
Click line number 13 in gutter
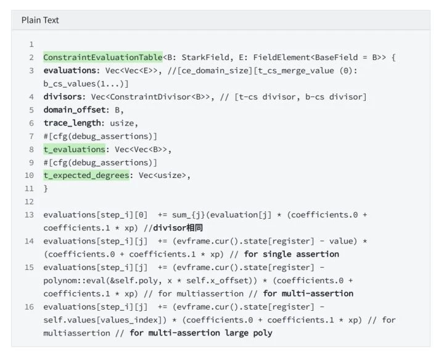point(29,215)
